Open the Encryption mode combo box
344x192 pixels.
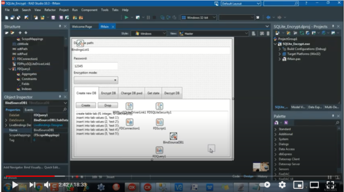pos(96,80)
